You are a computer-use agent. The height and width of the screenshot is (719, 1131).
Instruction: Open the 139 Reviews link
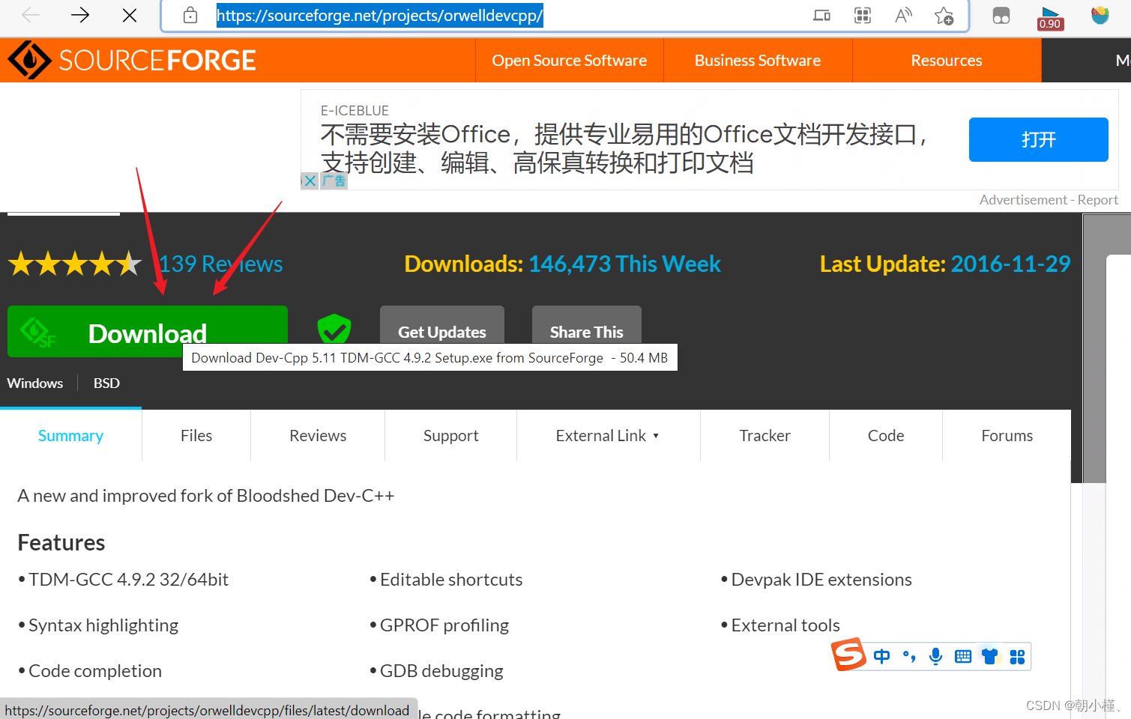(x=220, y=264)
